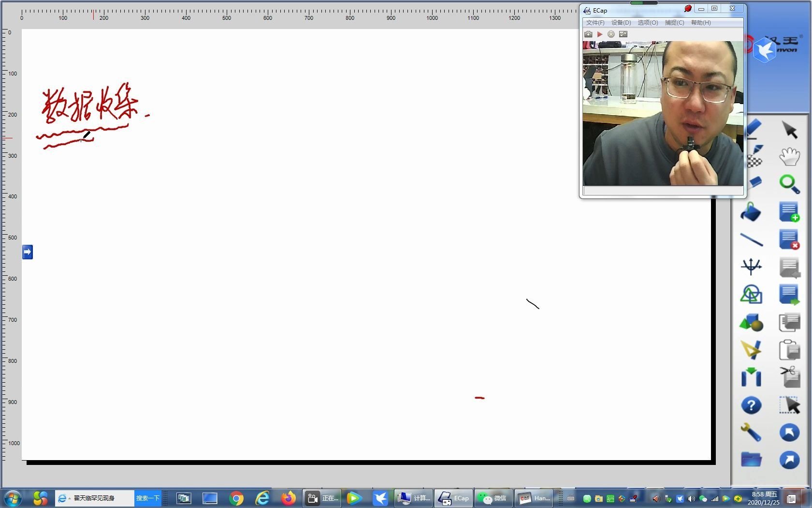Open the triangle ruler and pencil tool
The width and height of the screenshot is (812, 508).
[751, 349]
